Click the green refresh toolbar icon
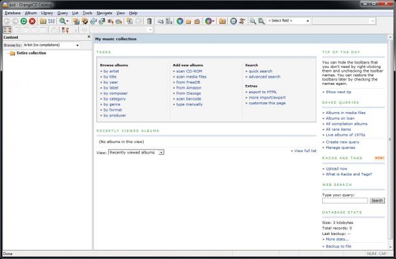Viewport: 396px width, 259px height. pyautogui.click(x=24, y=21)
